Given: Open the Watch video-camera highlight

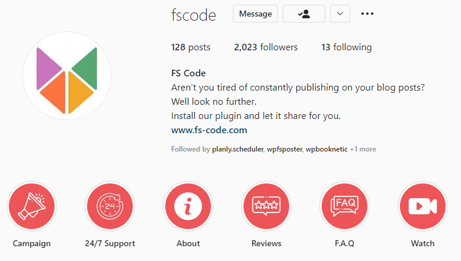Looking at the screenshot, I should point(422,206).
